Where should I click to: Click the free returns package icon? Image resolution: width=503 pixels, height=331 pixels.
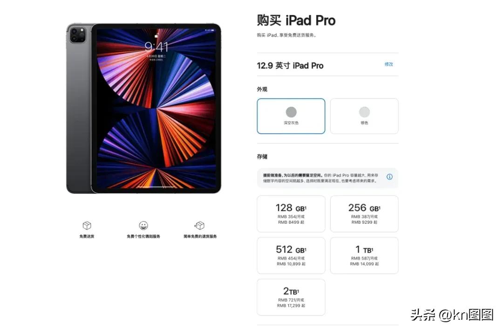pos(199,226)
